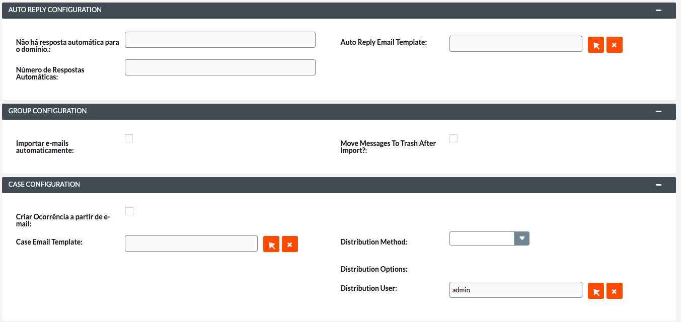This screenshot has width=681, height=322.
Task: Click the AUTO REPLY CONFIGURATION header title
Action: [x=55, y=10]
